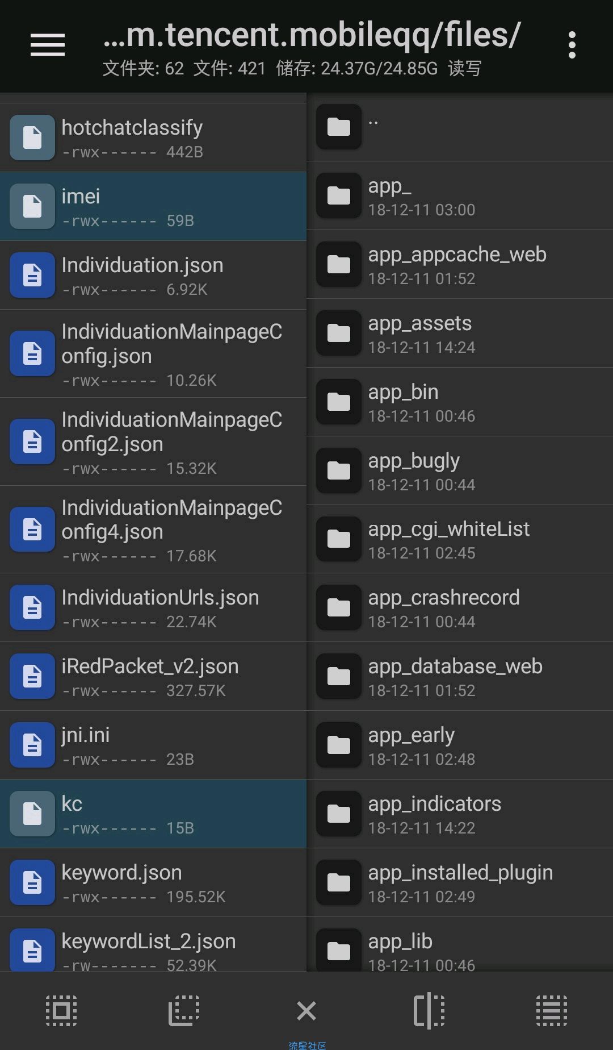This screenshot has height=1050, width=613.
Task: Tap the app_ folder icon
Action: click(x=339, y=196)
